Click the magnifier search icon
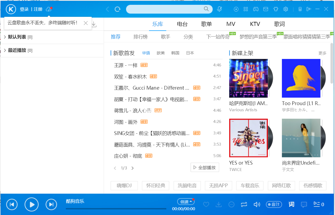 click(x=206, y=9)
